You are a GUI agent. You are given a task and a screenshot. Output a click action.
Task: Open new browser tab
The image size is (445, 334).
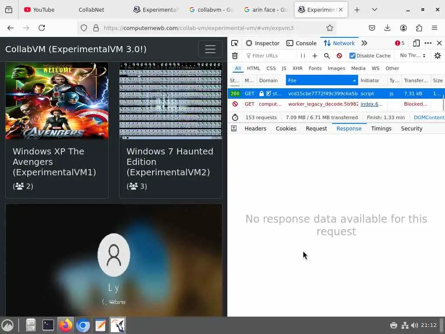tap(357, 10)
